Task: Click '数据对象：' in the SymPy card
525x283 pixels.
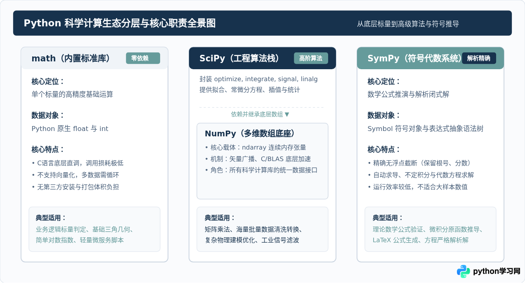Action: pyautogui.click(x=384, y=115)
